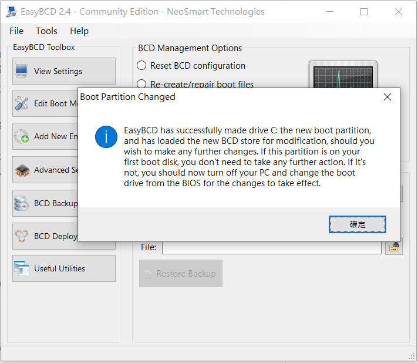Image resolution: width=418 pixels, height=363 pixels.
Task: Click the Useful Utilities windows icon
Action: [22, 268]
